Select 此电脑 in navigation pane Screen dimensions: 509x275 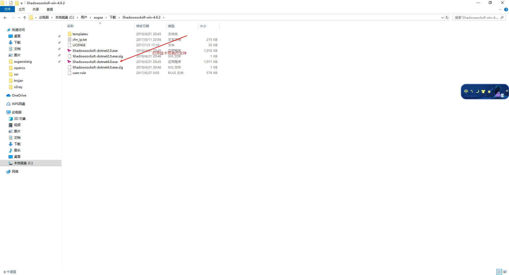(16, 112)
